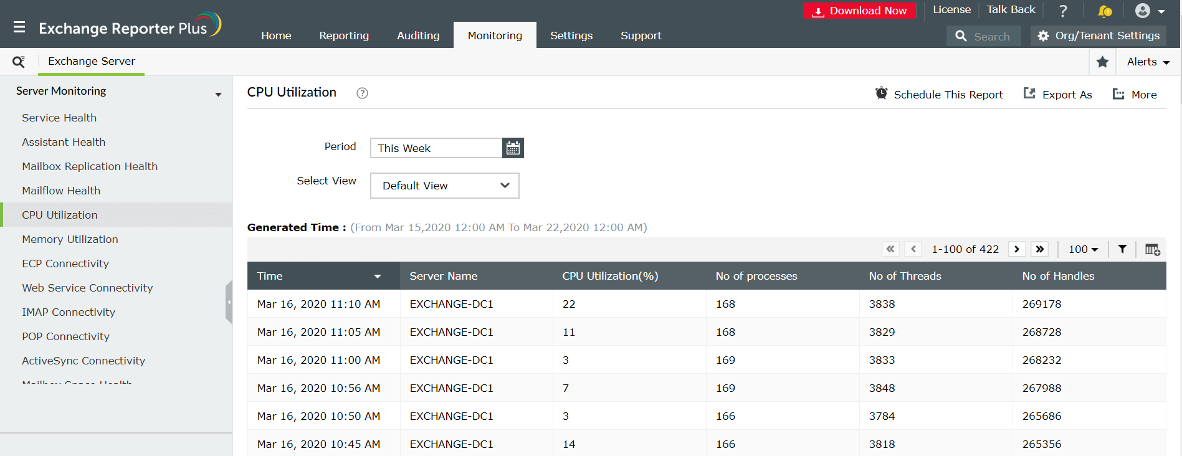The width and height of the screenshot is (1182, 456).
Task: Open the add/remove columns icon
Action: pos(1152,249)
